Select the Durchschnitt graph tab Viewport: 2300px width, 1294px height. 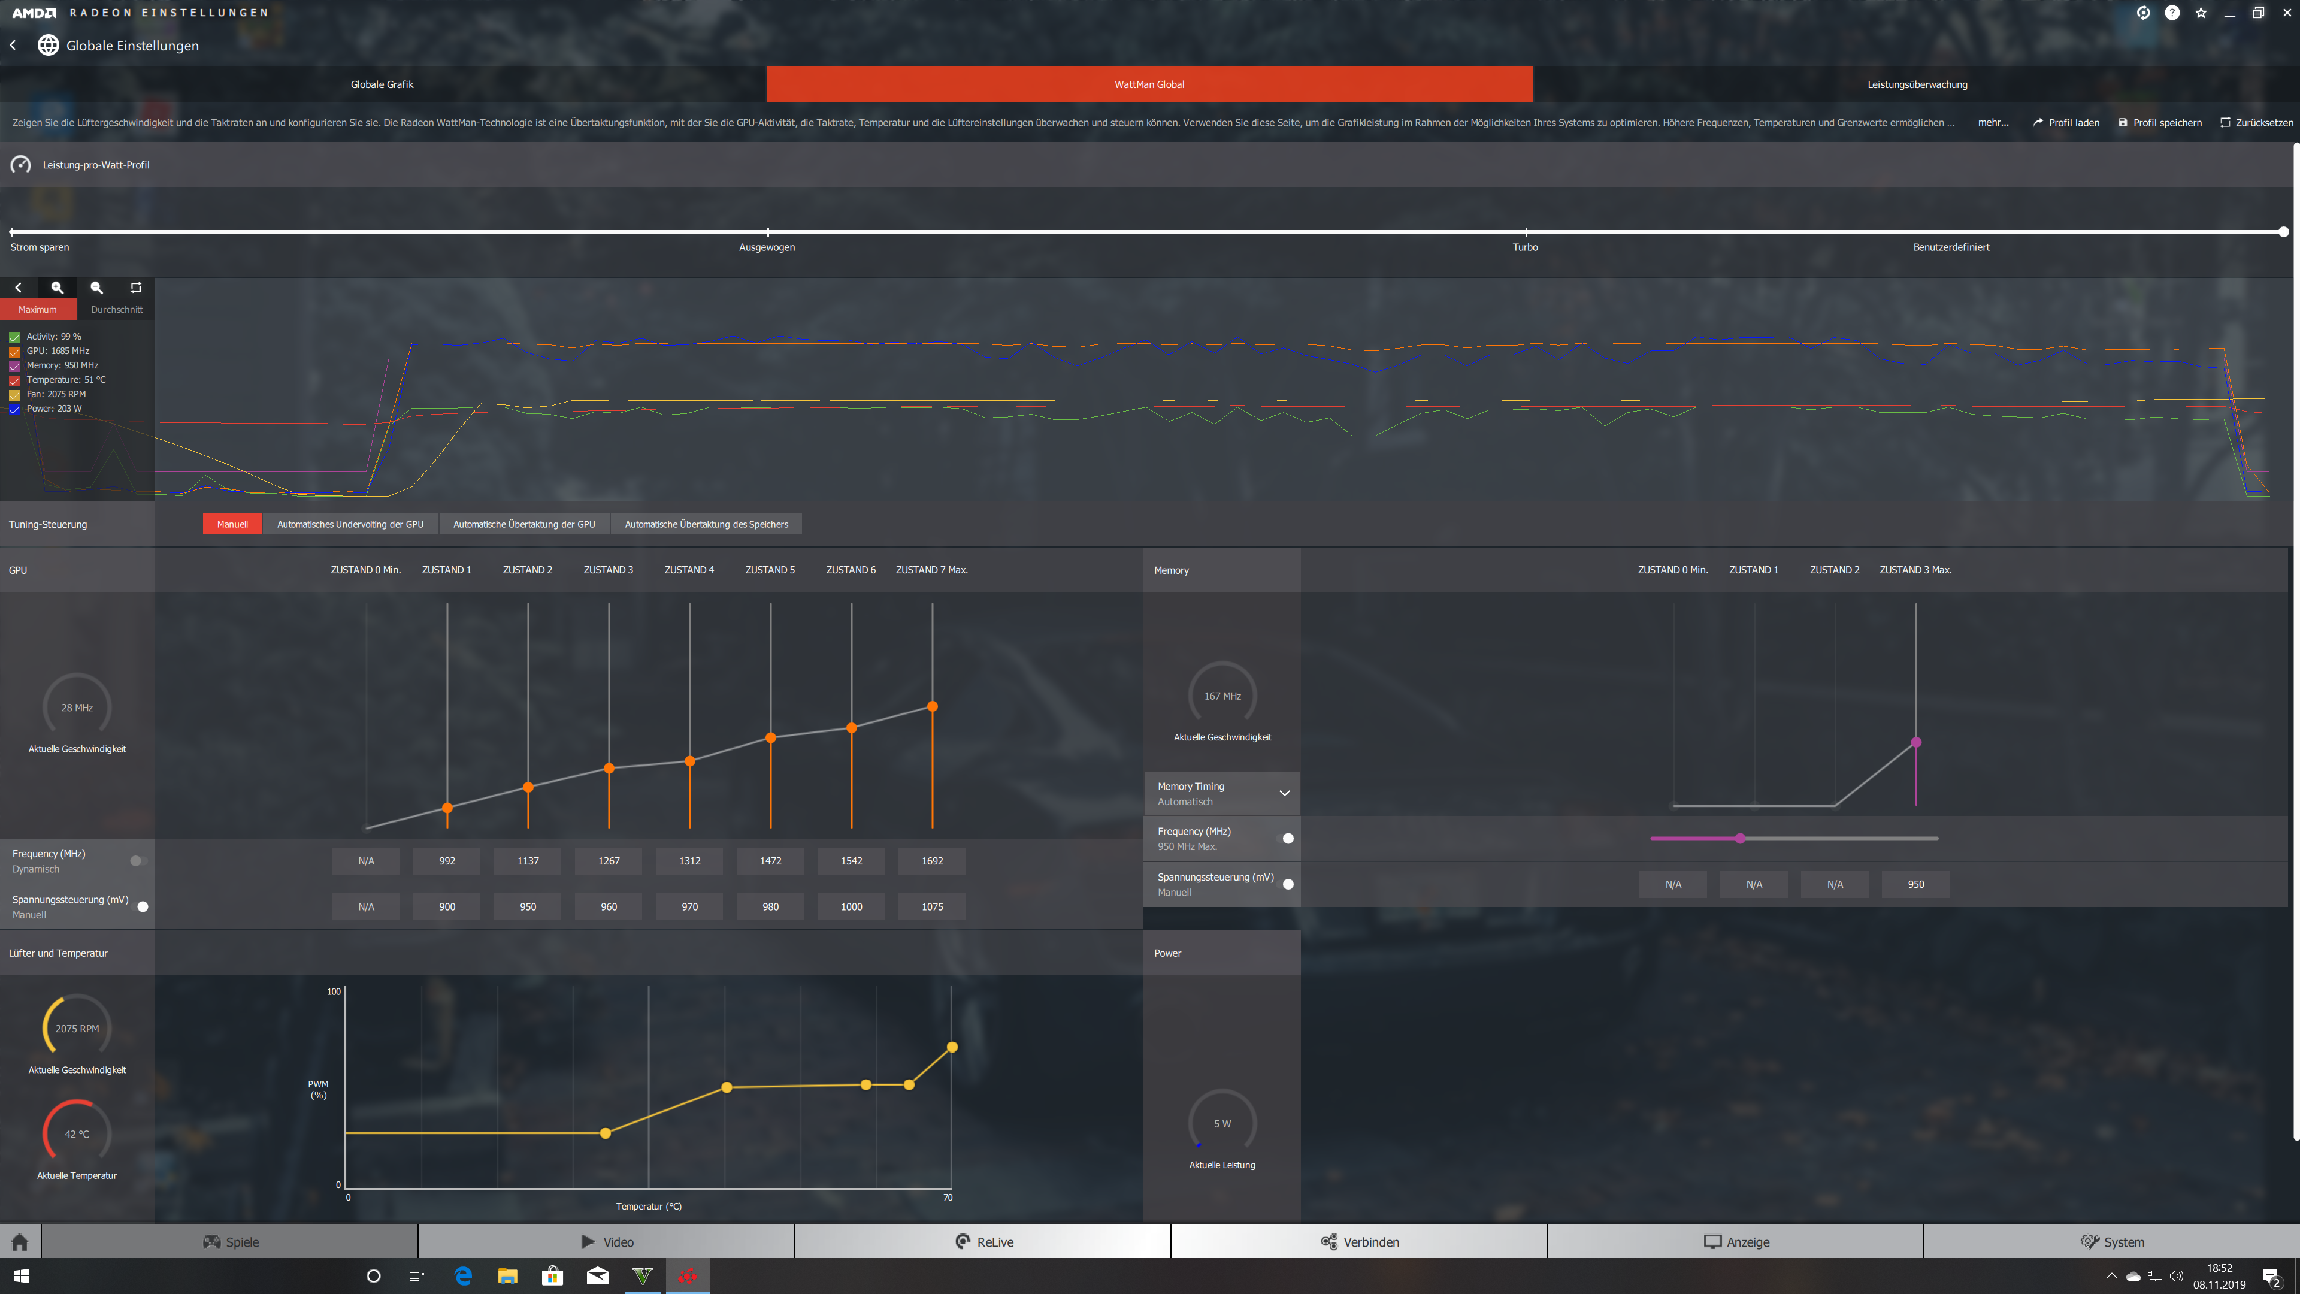pos(116,310)
